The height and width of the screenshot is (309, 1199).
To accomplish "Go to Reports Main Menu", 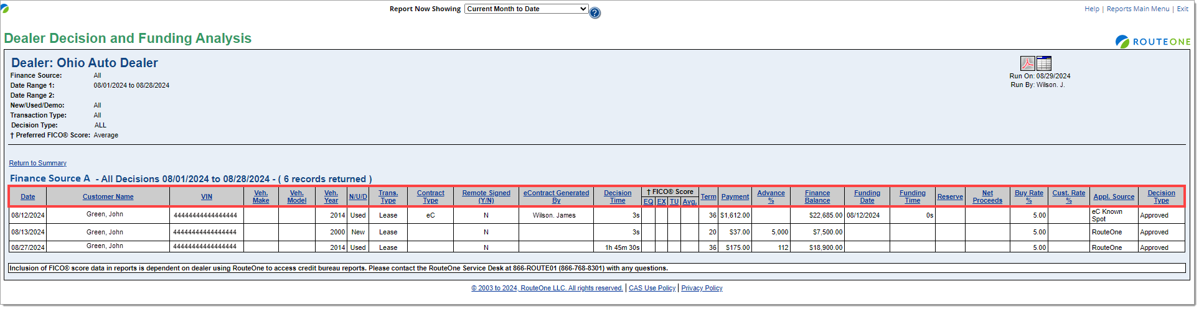I will [x=1138, y=9].
